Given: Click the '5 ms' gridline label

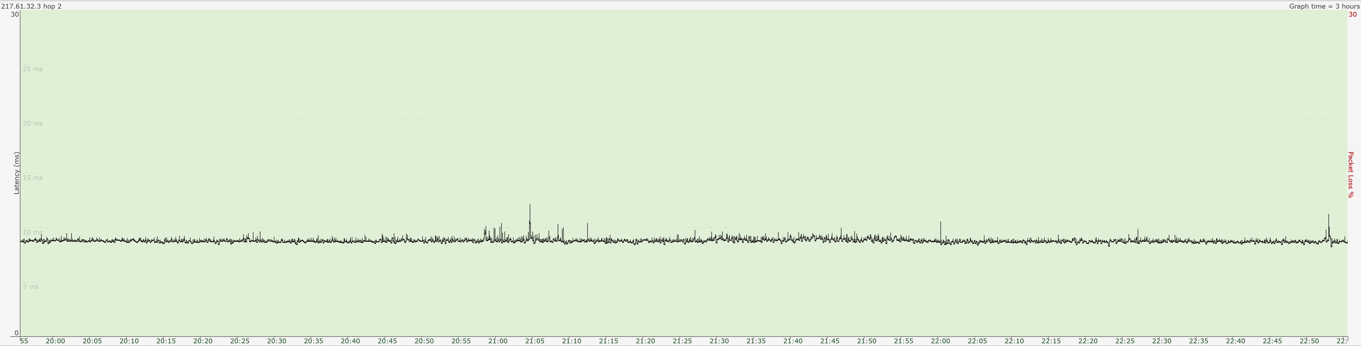Looking at the screenshot, I should coord(31,287).
